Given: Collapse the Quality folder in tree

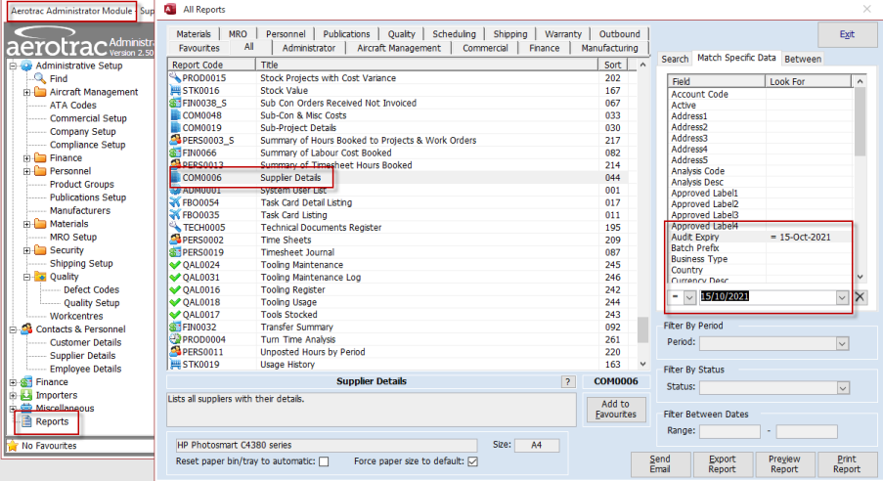Looking at the screenshot, I should [27, 277].
